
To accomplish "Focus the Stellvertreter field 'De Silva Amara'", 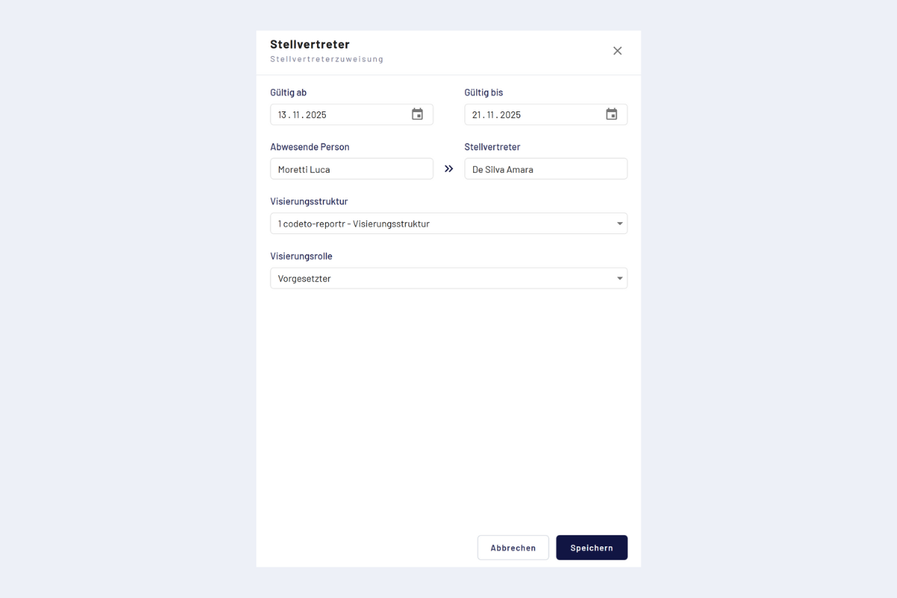I will point(546,169).
